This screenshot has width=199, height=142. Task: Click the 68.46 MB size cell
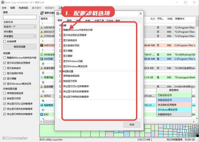point(150,59)
